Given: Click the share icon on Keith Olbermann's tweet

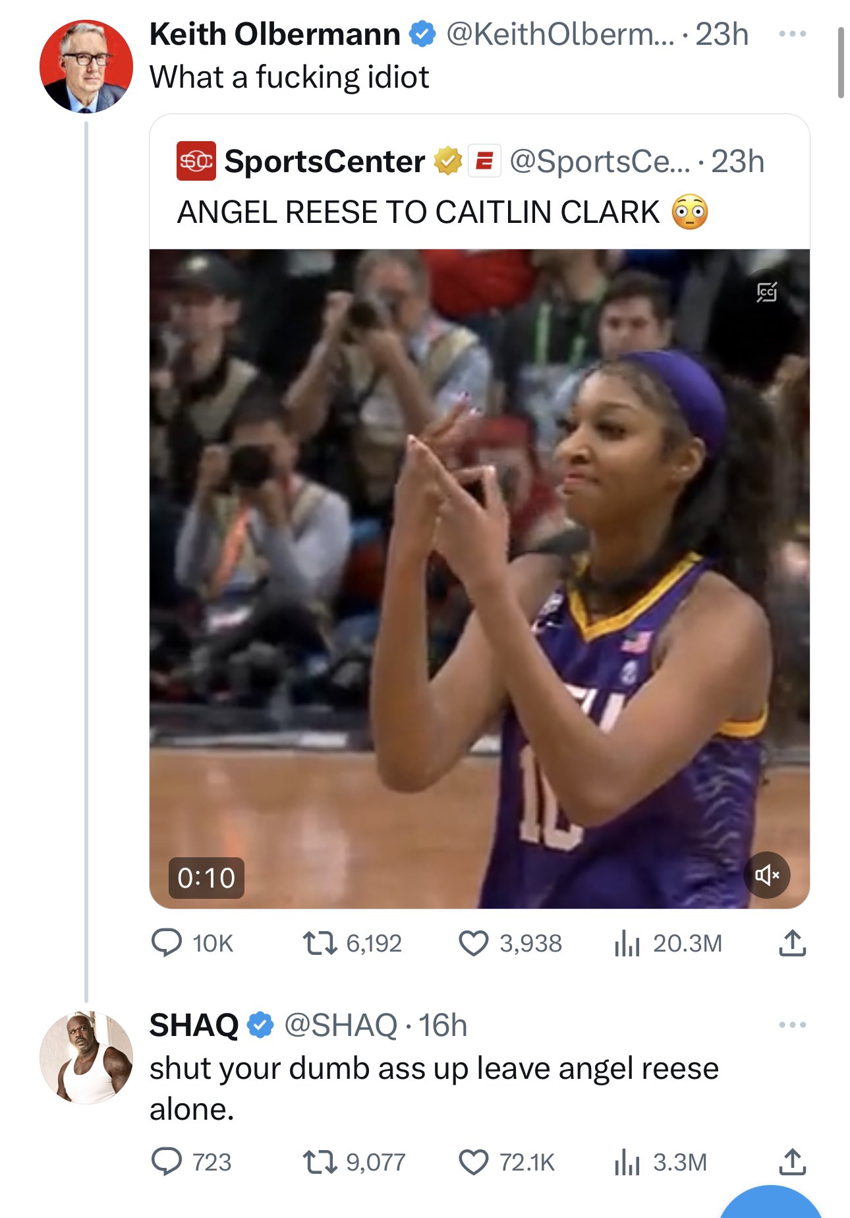Looking at the screenshot, I should 793,943.
